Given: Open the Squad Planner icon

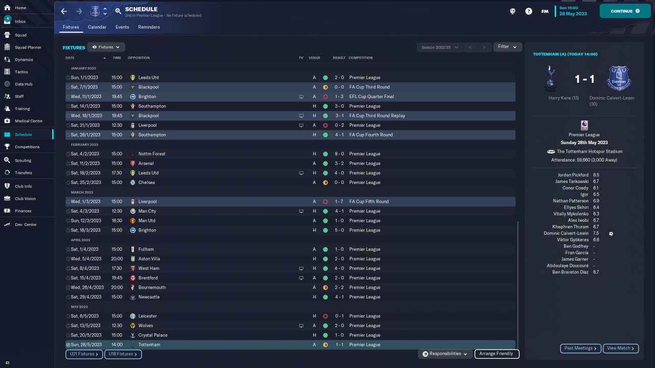Looking at the screenshot, I should click(7, 48).
